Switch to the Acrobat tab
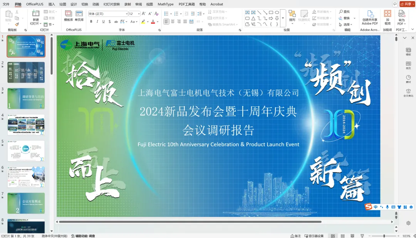Screen dimensions: 416x238 point(217,4)
